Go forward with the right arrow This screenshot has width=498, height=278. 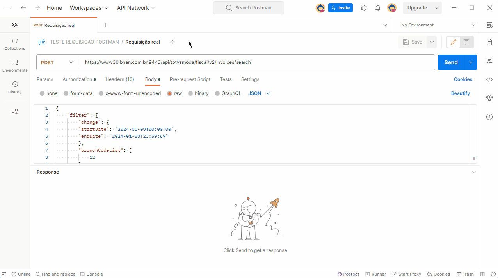point(37,8)
